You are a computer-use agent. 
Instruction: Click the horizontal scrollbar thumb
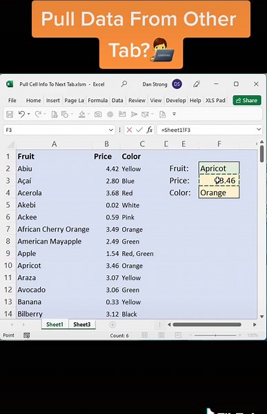207,324
